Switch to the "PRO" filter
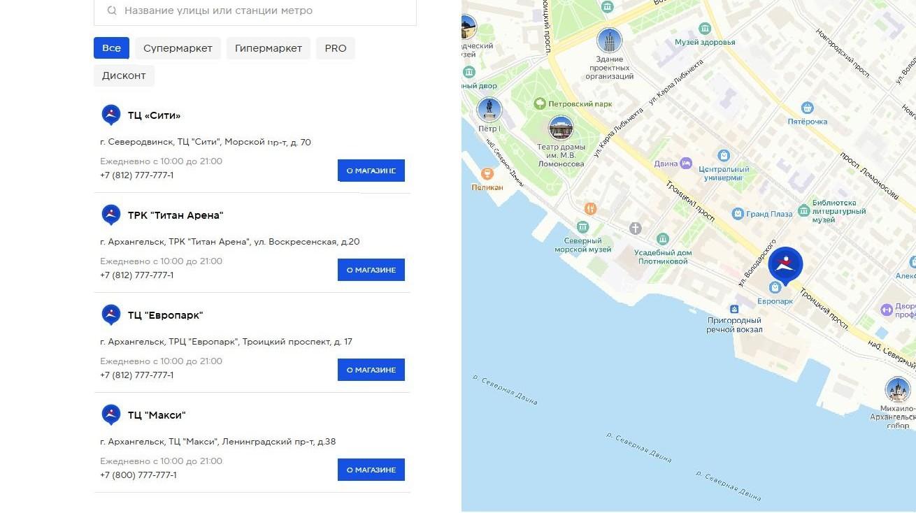Screen dimensions: 916x513 [x=336, y=48]
